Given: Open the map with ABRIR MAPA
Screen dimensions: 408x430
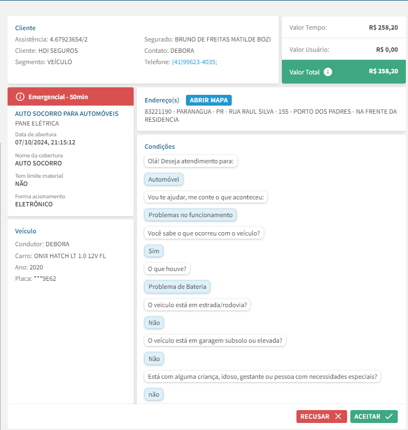Looking at the screenshot, I should [209, 100].
